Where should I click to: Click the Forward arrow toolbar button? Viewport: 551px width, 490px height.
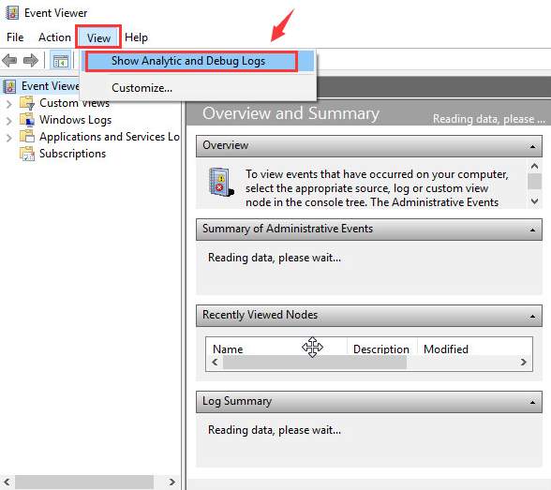click(31, 60)
